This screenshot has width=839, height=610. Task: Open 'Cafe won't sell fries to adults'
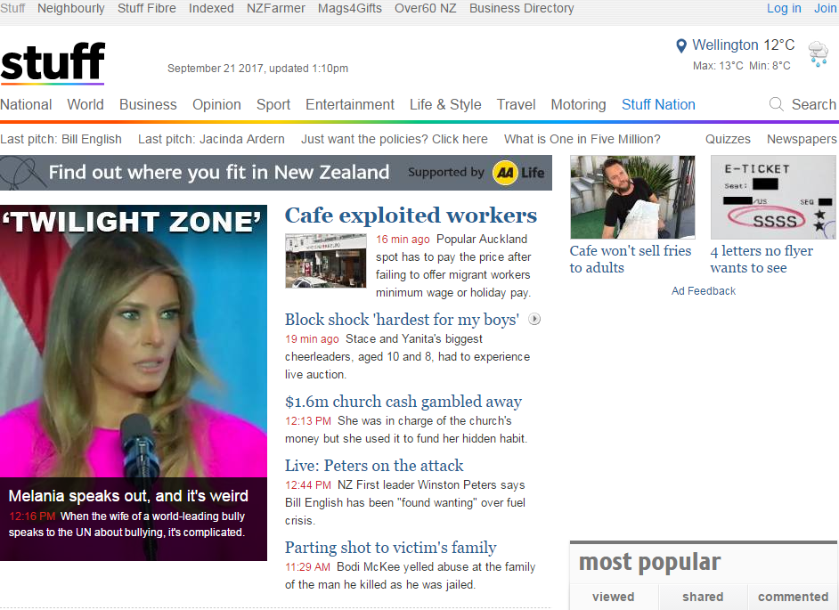tap(631, 259)
